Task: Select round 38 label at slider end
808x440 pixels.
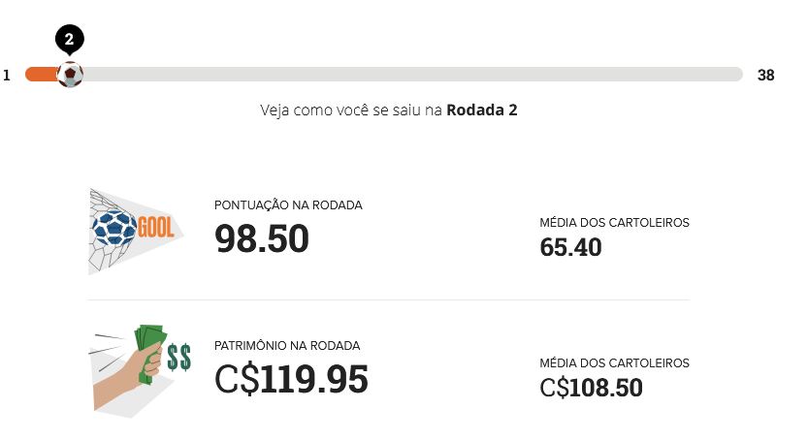Action: (x=765, y=76)
